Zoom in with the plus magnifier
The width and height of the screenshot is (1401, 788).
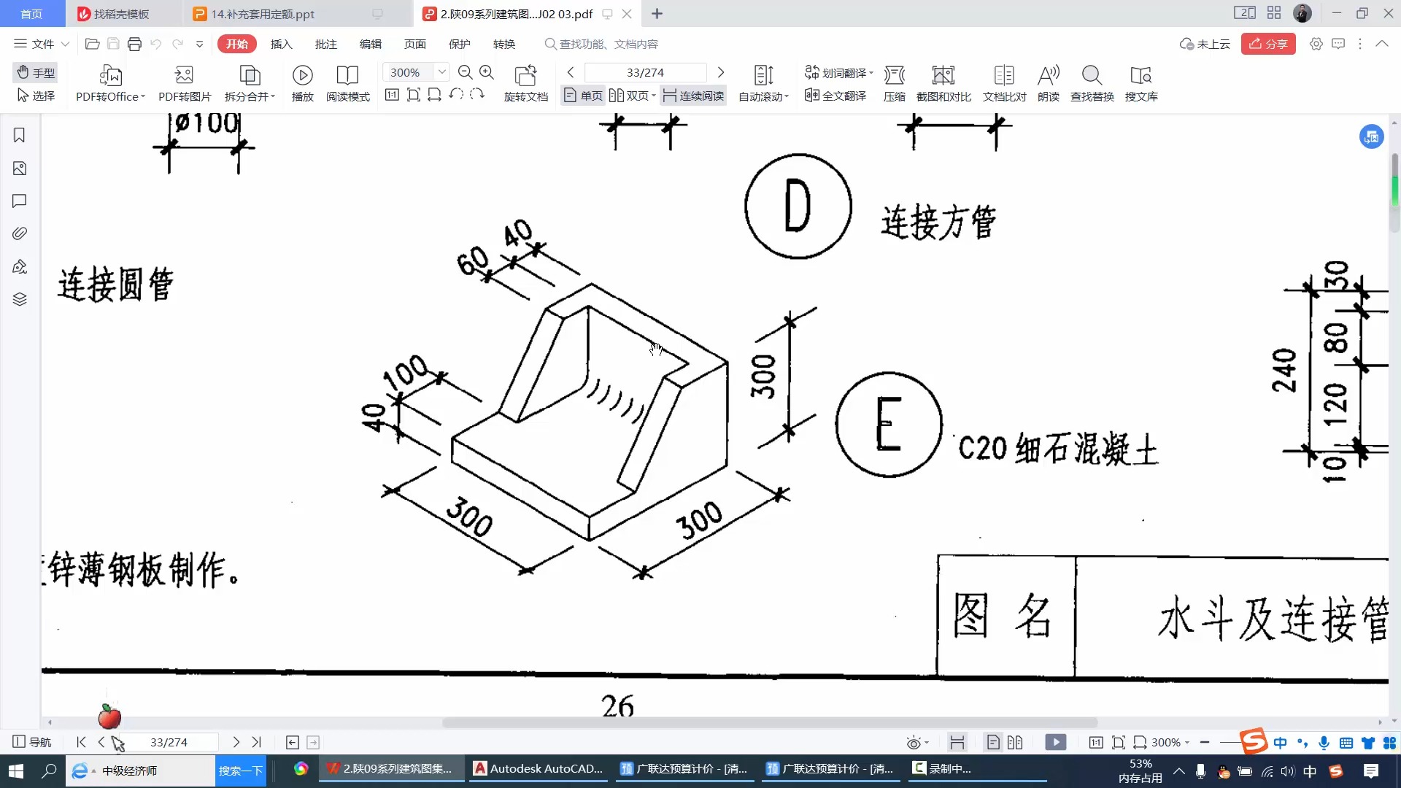click(487, 72)
